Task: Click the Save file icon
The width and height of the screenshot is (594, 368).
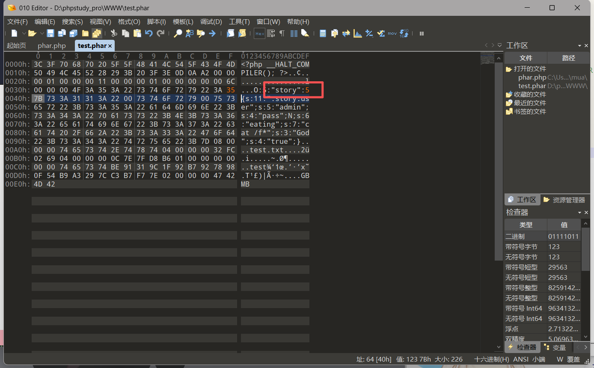Action: coord(50,33)
